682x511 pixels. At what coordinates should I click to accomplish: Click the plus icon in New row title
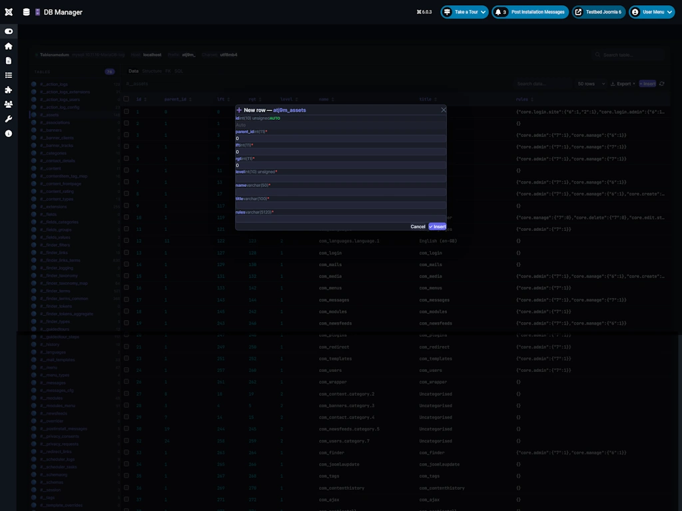pos(239,110)
